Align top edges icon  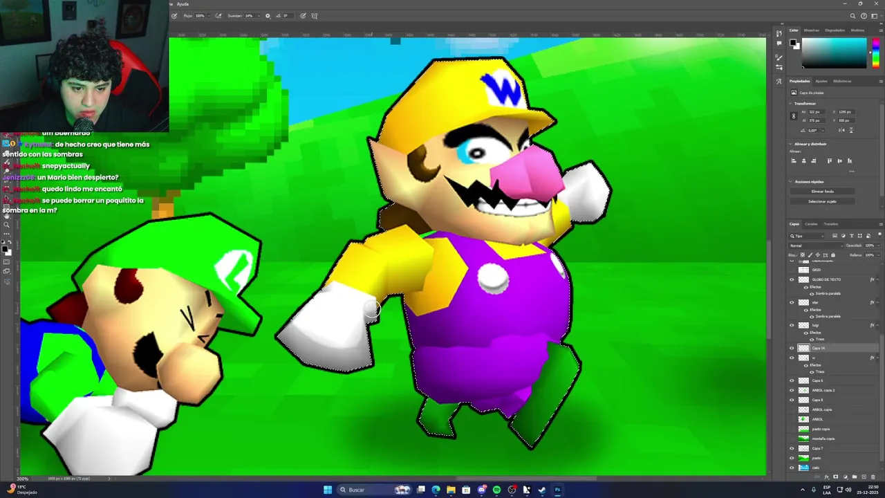pos(830,160)
